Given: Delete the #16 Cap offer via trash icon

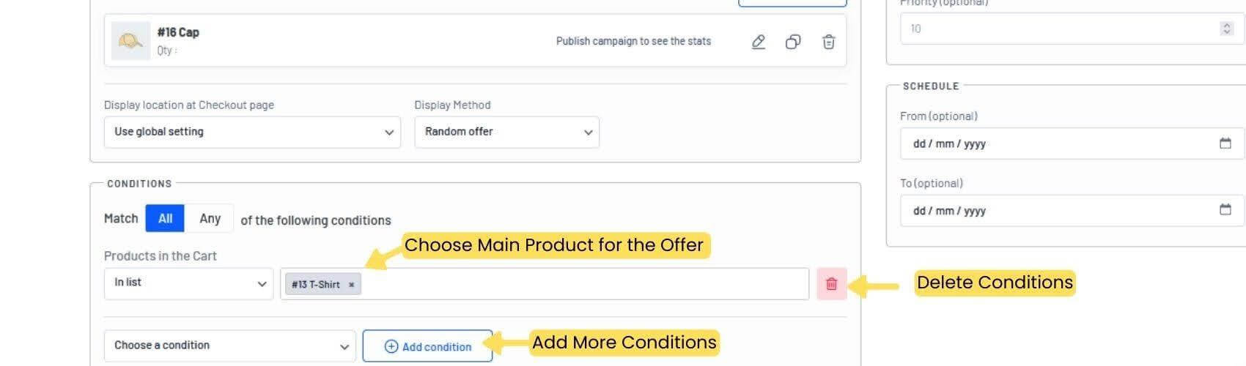Looking at the screenshot, I should coord(828,42).
